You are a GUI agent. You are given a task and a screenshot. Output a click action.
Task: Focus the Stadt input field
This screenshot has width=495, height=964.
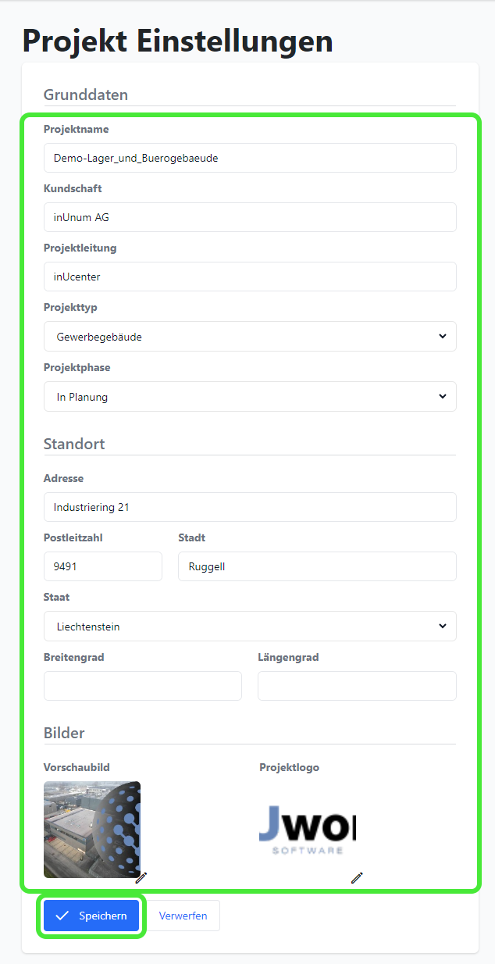tap(317, 566)
